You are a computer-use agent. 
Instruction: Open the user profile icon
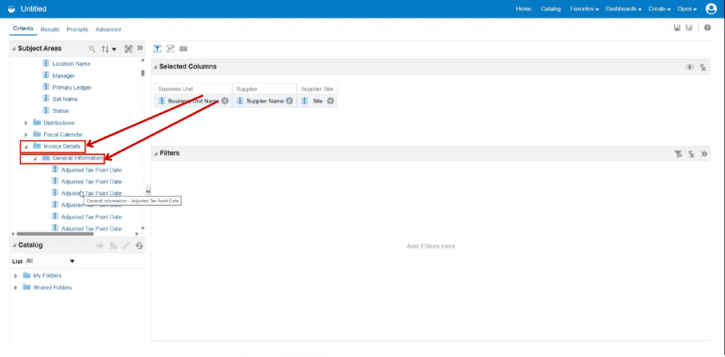point(711,8)
